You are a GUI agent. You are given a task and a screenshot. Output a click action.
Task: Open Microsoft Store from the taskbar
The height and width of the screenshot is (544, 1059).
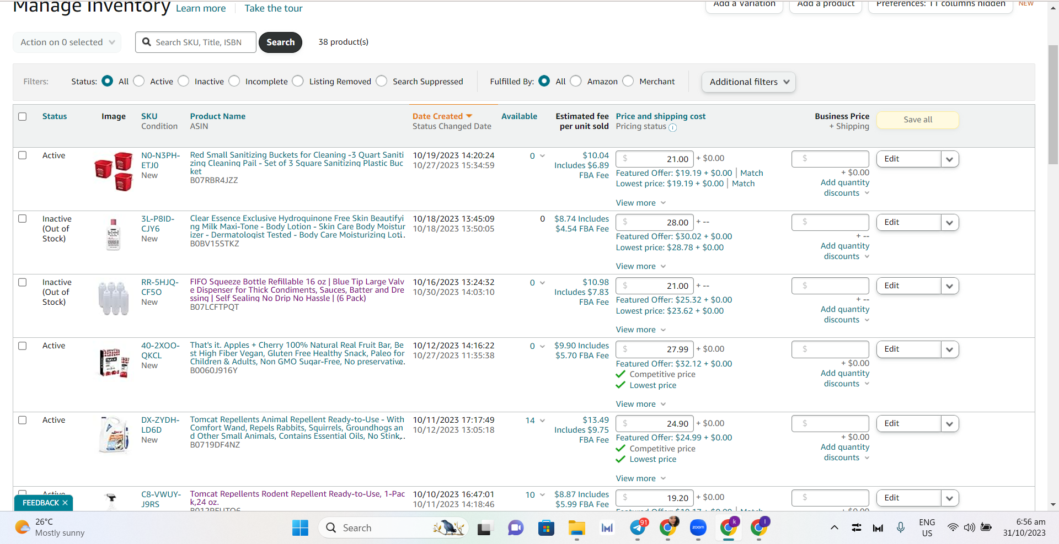pos(546,528)
